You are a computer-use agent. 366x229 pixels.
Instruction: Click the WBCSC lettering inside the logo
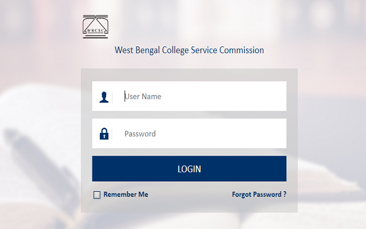[x=96, y=29]
